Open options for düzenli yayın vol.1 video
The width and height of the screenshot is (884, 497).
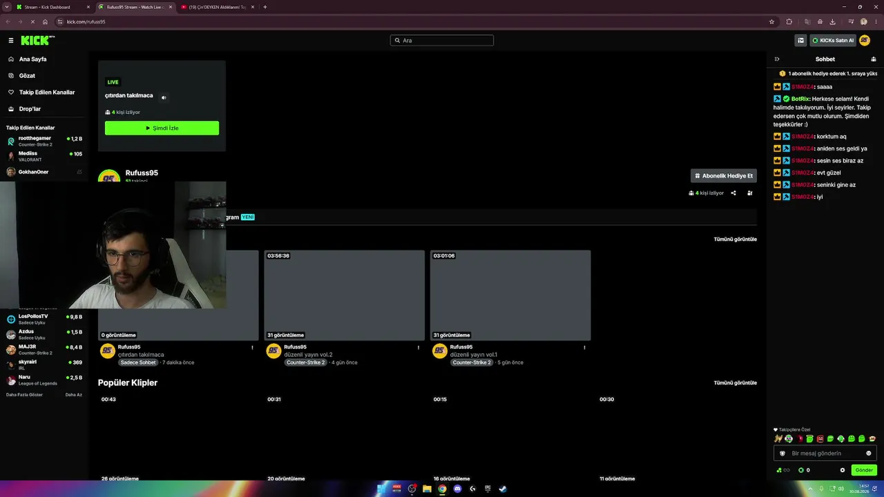(584, 347)
